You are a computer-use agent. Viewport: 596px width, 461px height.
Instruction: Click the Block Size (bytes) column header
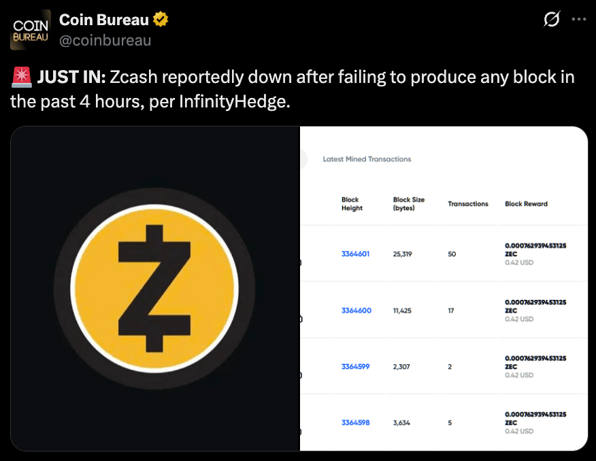(409, 204)
